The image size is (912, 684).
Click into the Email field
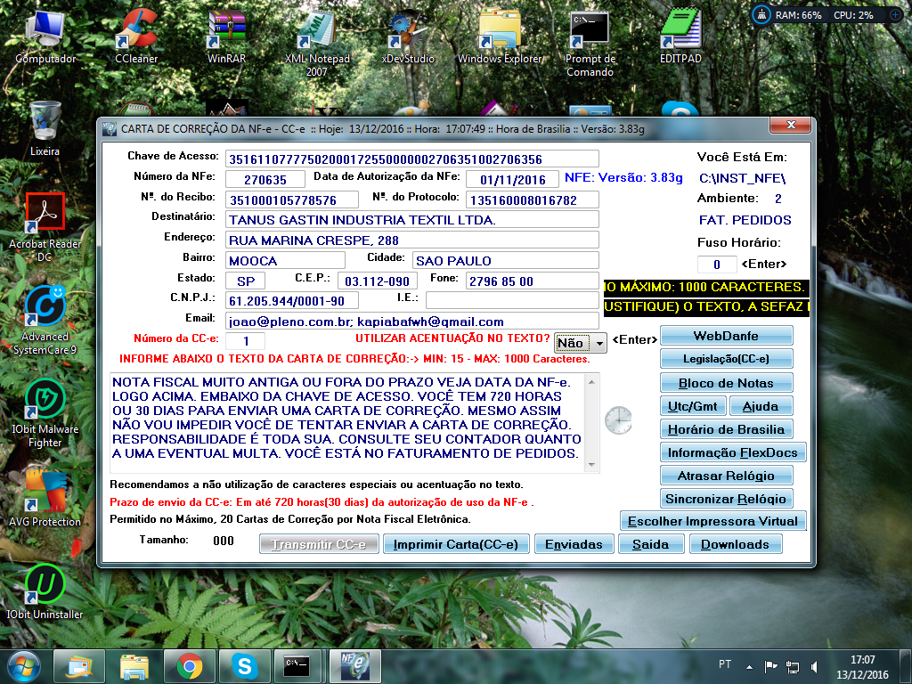(411, 322)
